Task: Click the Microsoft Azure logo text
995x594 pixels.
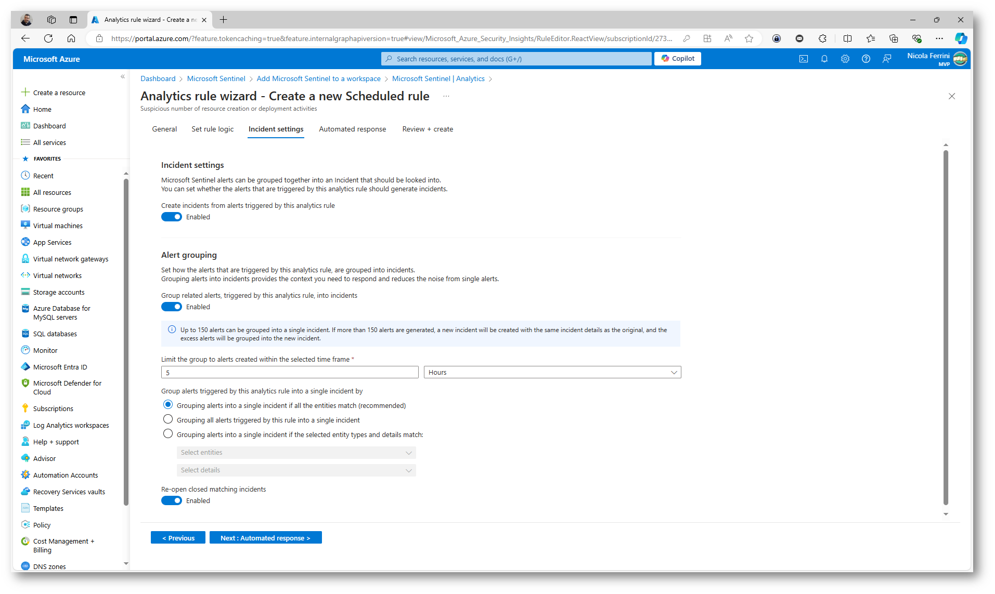Action: (51, 59)
